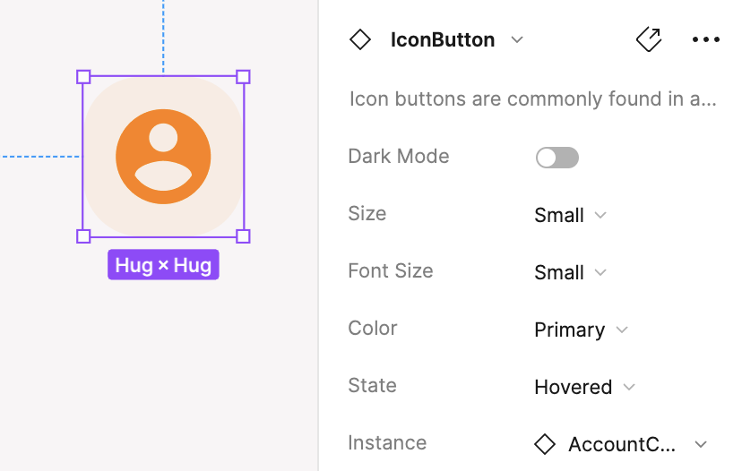Image resolution: width=742 pixels, height=471 pixels.
Task: Expand the truncated component description text
Action: pos(533,98)
